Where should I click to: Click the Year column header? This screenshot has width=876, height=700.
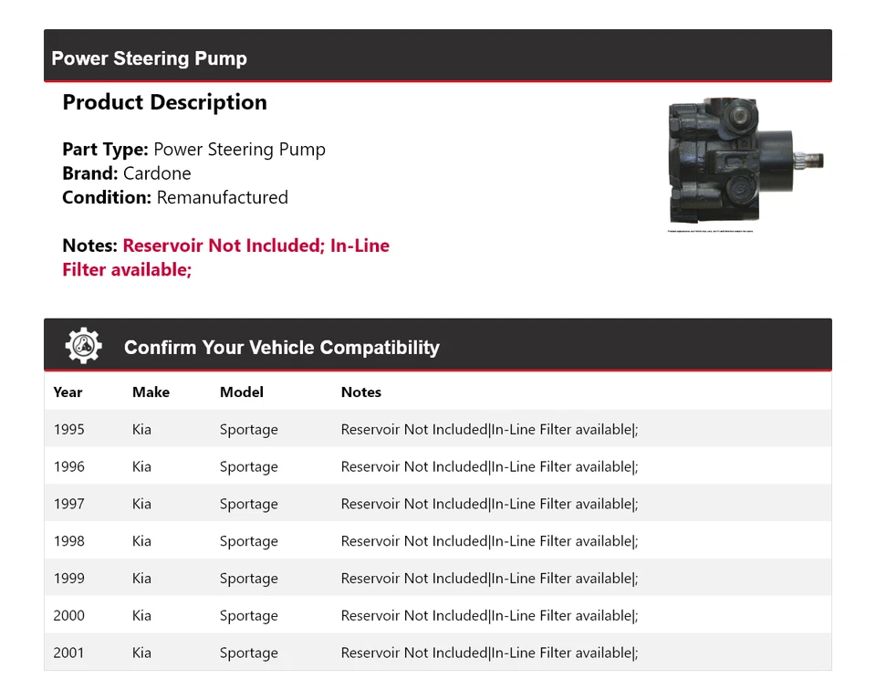point(68,392)
